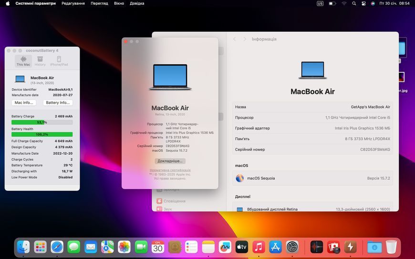Open Photos app in the Dock

[x=124, y=247]
